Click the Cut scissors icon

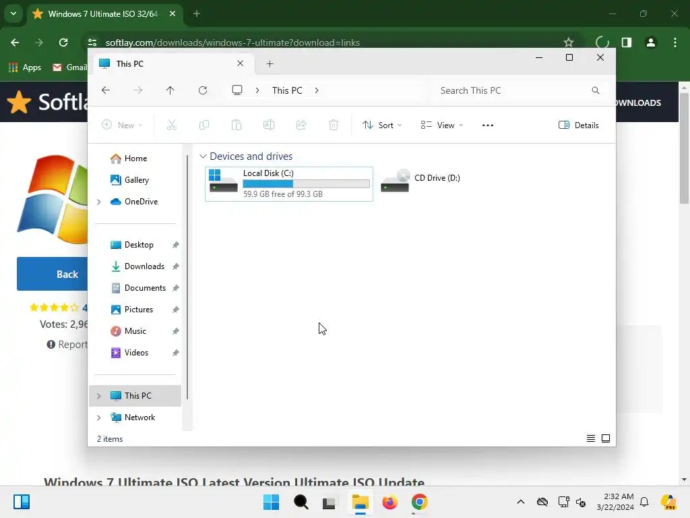[172, 125]
